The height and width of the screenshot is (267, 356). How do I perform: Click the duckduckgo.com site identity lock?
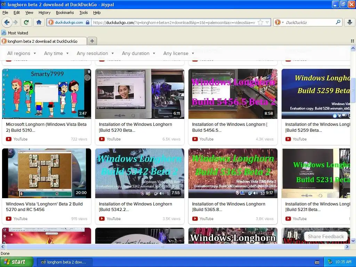69,22
